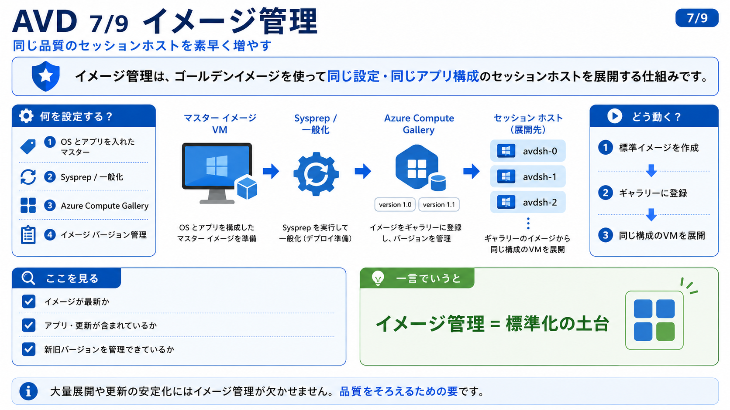
Task: Click the イメージをギャラリーに登録 caption
Action: pyautogui.click(x=416, y=233)
